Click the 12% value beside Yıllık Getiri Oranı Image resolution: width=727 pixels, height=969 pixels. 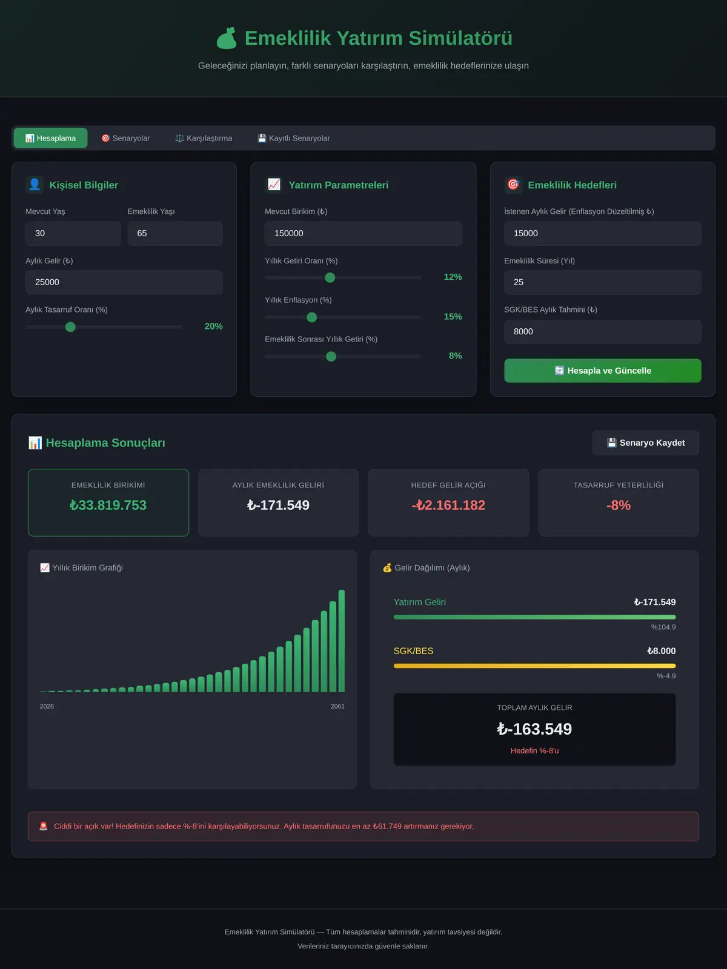(x=453, y=277)
